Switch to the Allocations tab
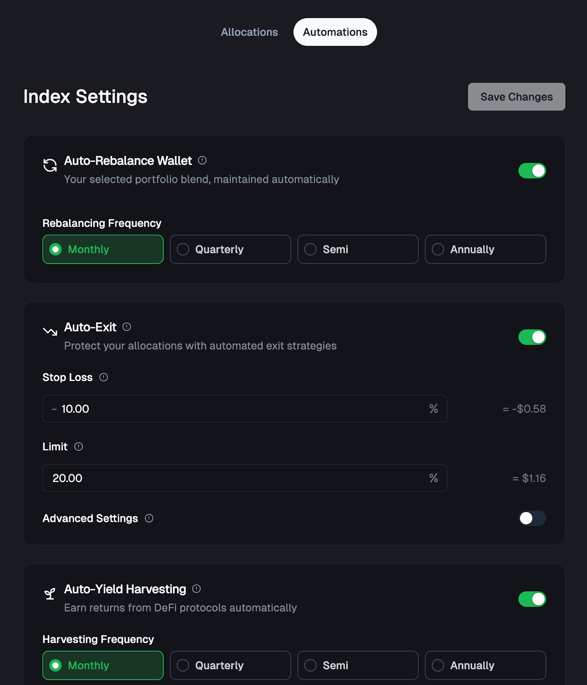587x685 pixels. coord(249,32)
